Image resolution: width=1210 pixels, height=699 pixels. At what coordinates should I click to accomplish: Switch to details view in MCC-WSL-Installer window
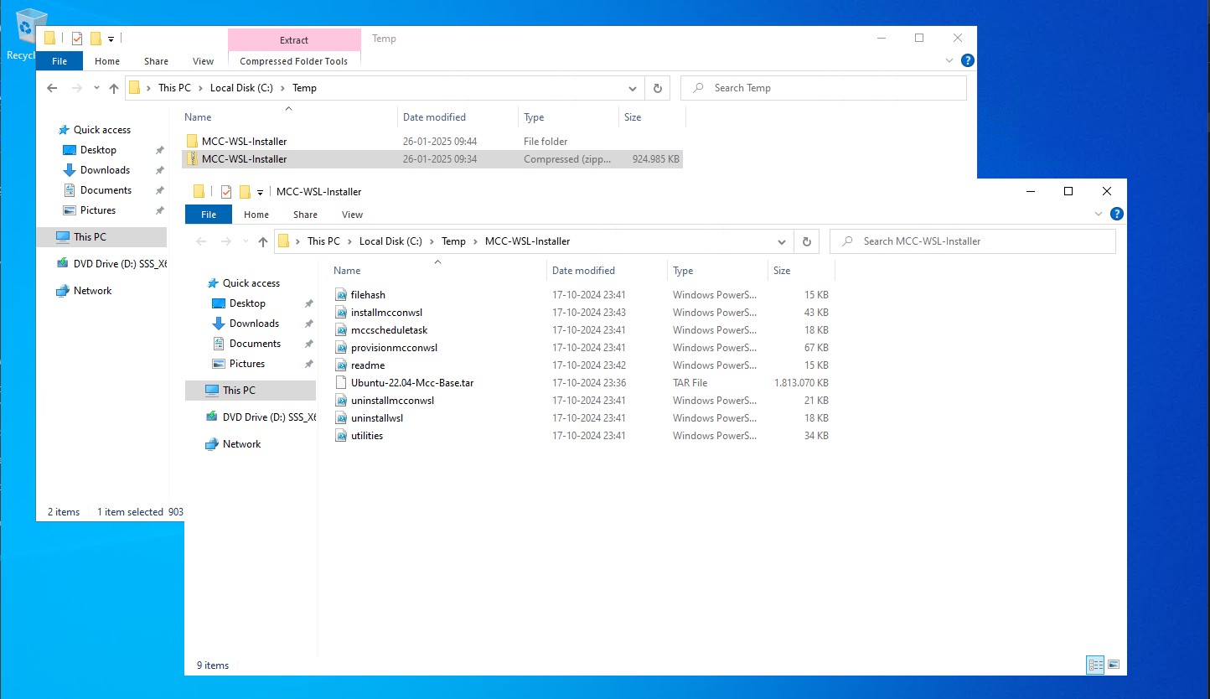pos(1095,665)
